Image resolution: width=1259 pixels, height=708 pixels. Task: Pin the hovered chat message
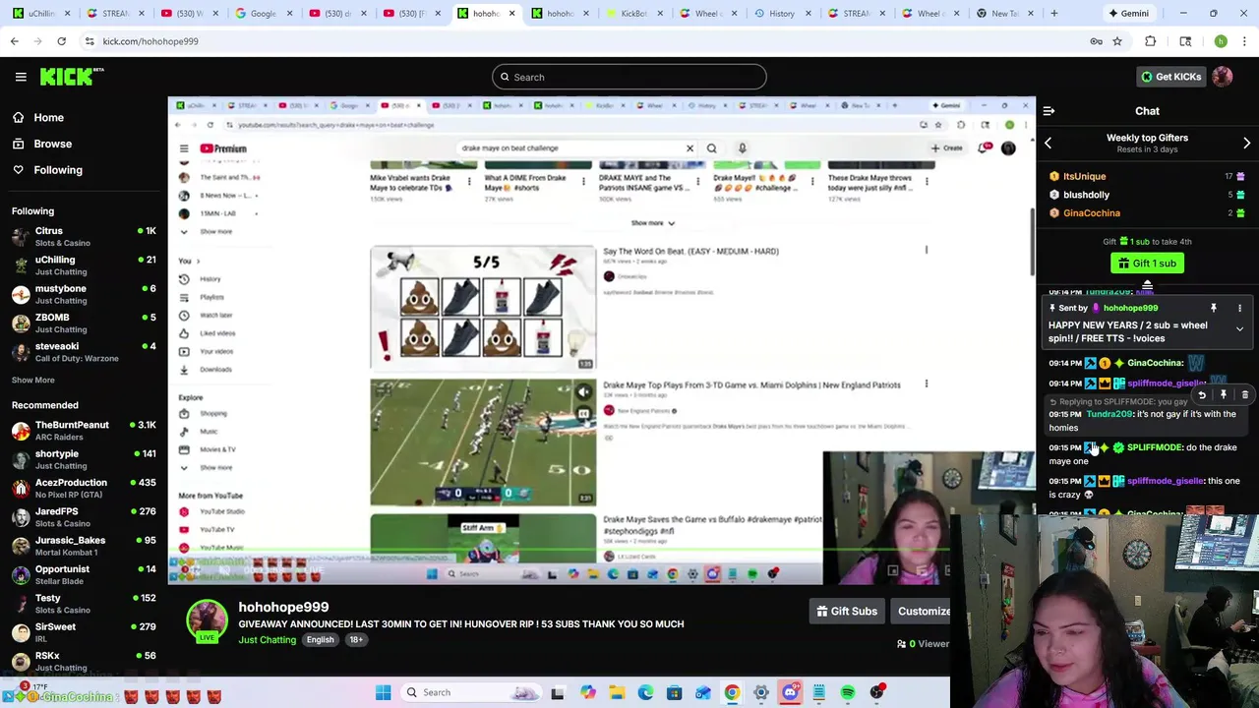pyautogui.click(x=1224, y=395)
